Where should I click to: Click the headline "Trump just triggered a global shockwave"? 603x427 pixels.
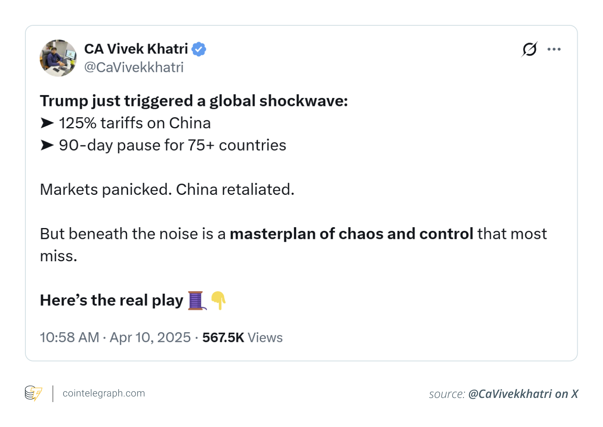pyautogui.click(x=194, y=101)
